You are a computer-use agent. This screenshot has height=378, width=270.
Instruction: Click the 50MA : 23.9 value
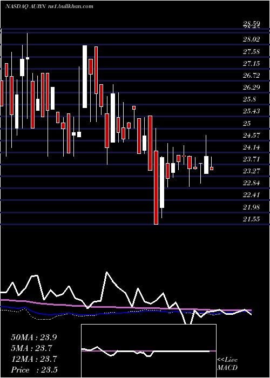pyautogui.click(x=33, y=337)
